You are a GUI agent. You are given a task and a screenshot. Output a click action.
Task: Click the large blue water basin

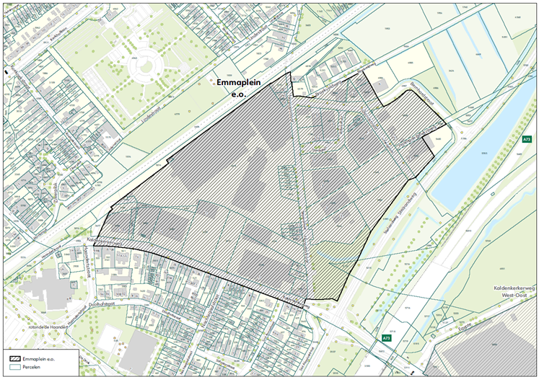pyautogui.click(x=483, y=146)
